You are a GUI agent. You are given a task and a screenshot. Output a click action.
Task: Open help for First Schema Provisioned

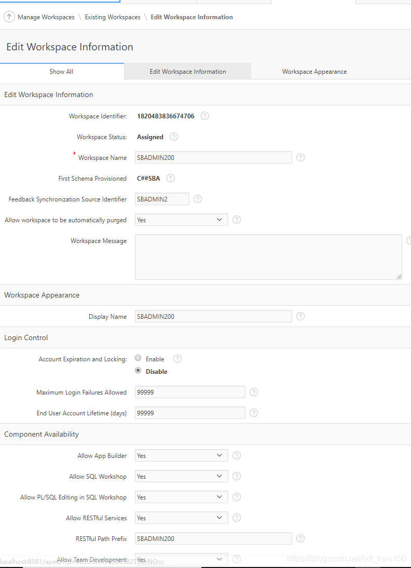(x=170, y=178)
